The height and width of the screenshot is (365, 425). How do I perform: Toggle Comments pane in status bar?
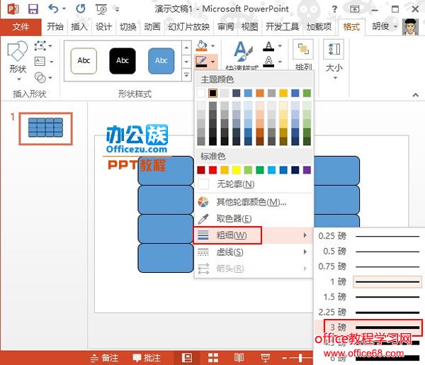[x=147, y=358]
